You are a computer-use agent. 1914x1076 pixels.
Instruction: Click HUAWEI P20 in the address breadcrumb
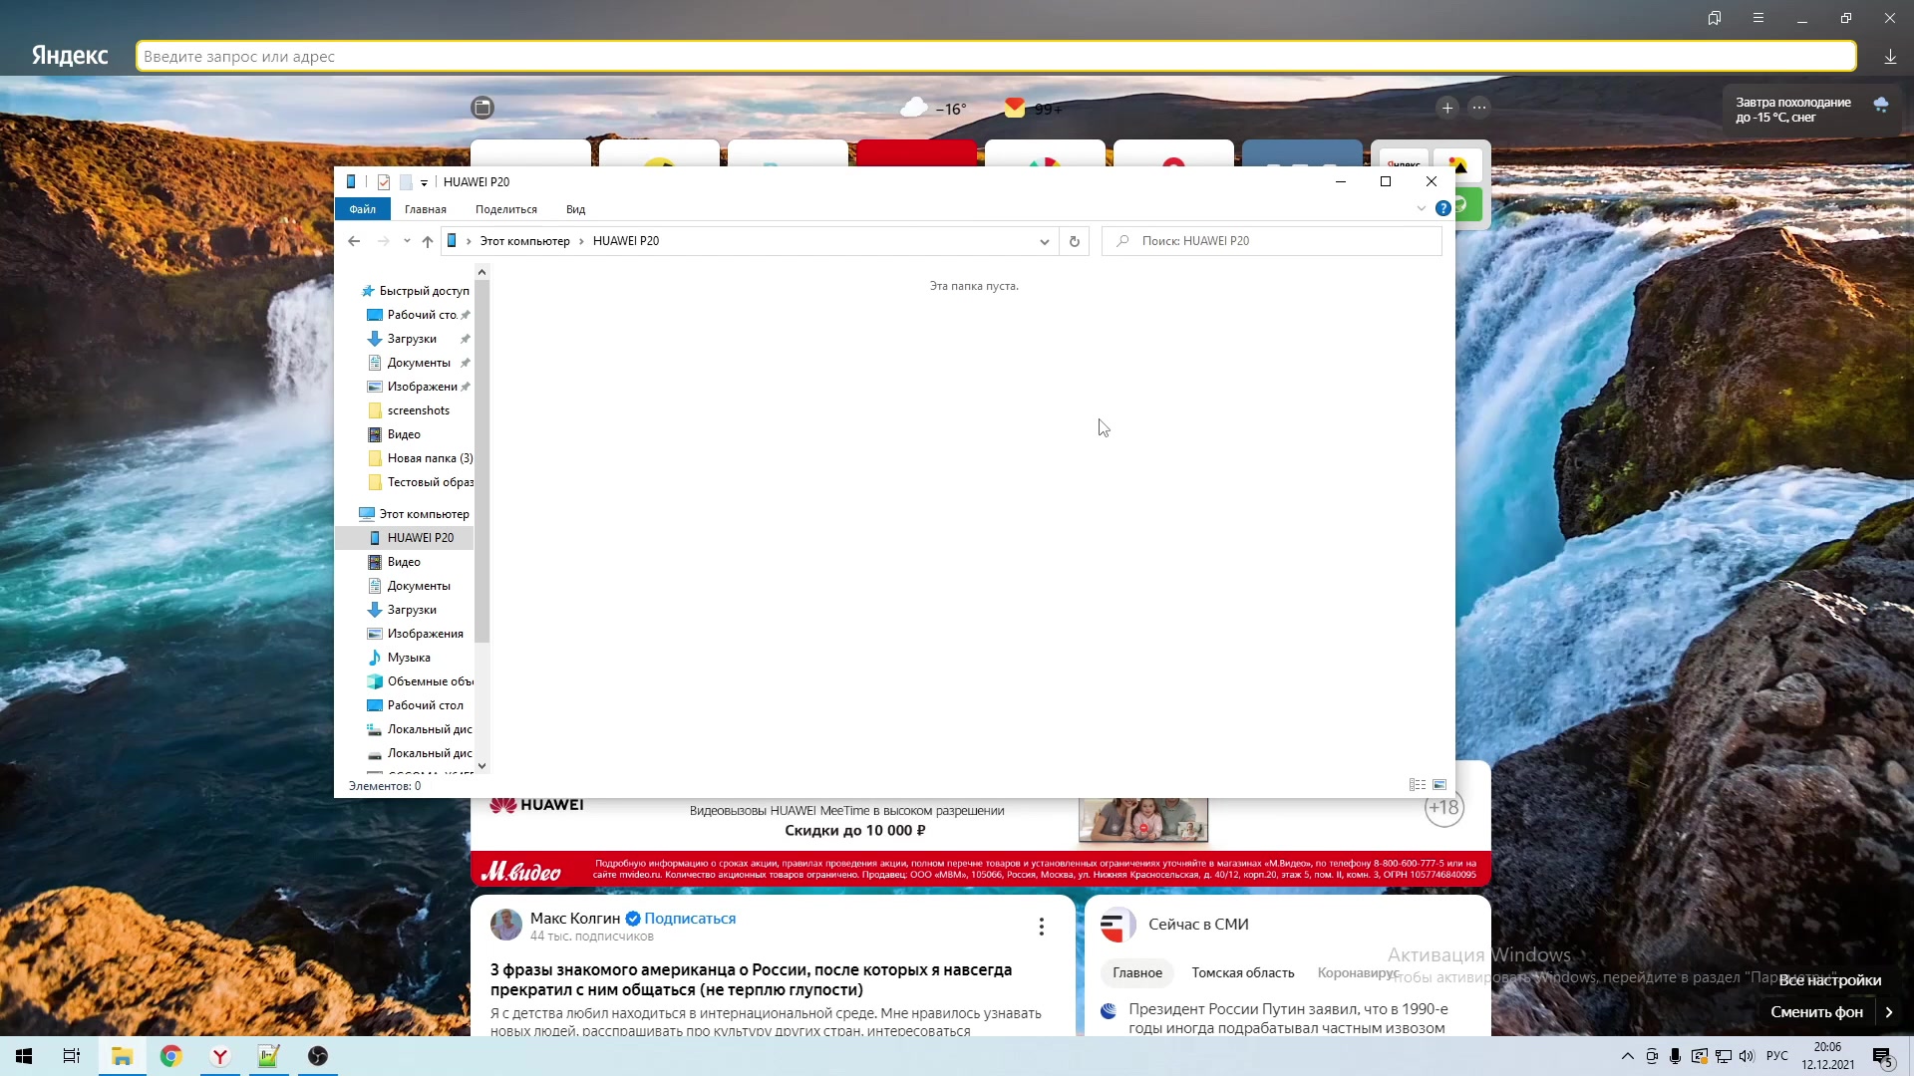pyautogui.click(x=626, y=241)
